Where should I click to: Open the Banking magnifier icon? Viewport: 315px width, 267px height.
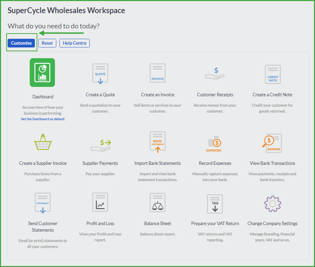click(x=272, y=143)
